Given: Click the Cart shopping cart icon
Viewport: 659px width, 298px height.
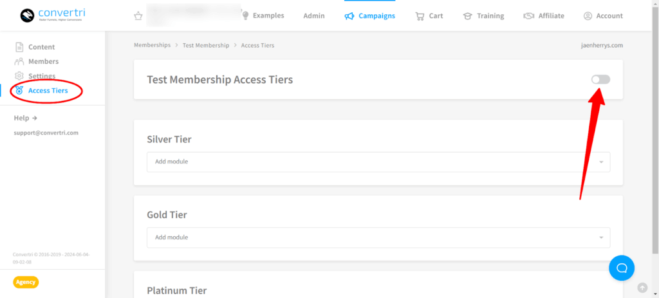Looking at the screenshot, I should coord(420,16).
